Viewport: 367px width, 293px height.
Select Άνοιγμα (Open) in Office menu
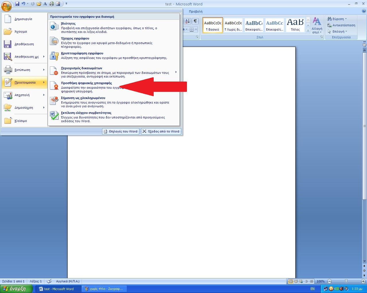click(x=25, y=31)
